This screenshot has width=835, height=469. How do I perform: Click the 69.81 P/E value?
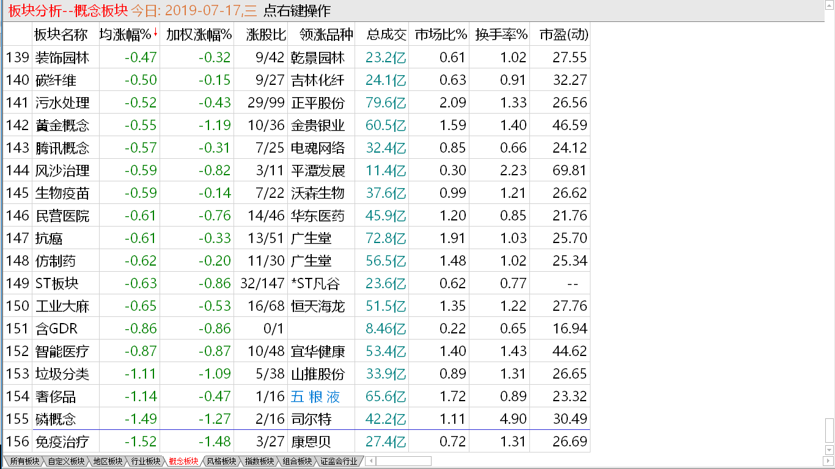570,170
